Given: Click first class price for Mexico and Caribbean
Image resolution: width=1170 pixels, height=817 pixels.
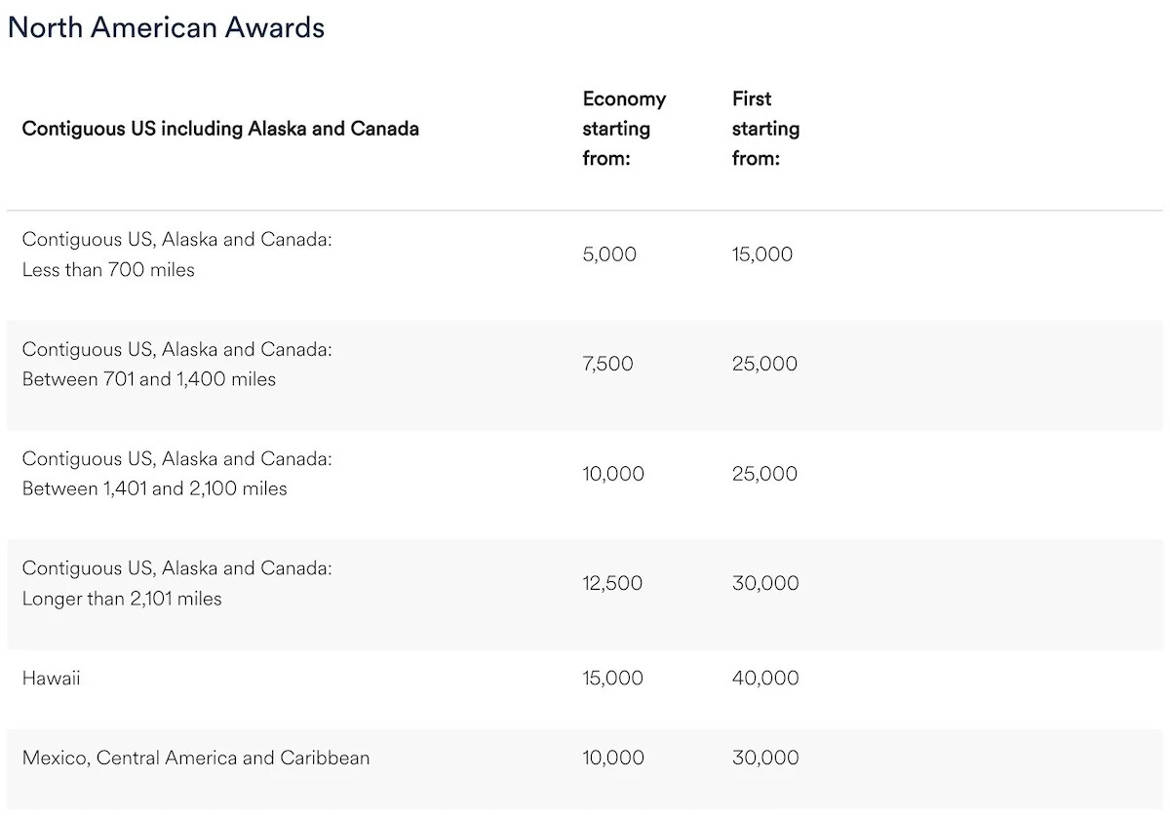Looking at the screenshot, I should pos(765,758).
